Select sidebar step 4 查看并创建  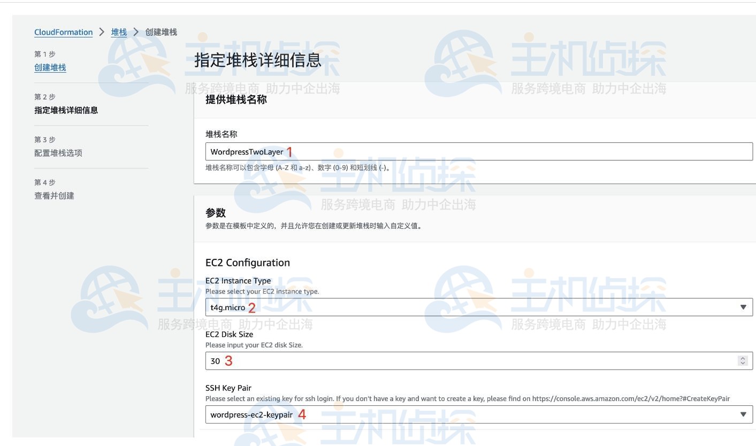(x=54, y=196)
